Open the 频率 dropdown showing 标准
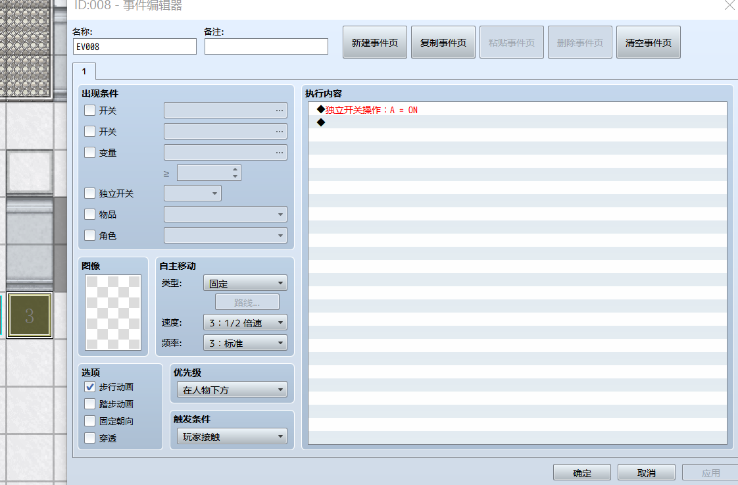738x485 pixels. pyautogui.click(x=245, y=343)
